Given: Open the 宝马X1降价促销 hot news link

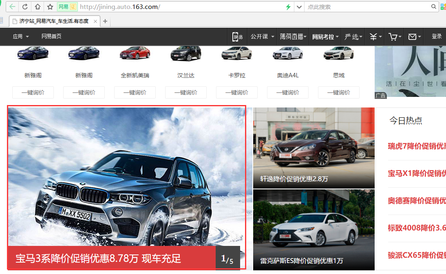Looking at the screenshot, I should coord(417,173).
